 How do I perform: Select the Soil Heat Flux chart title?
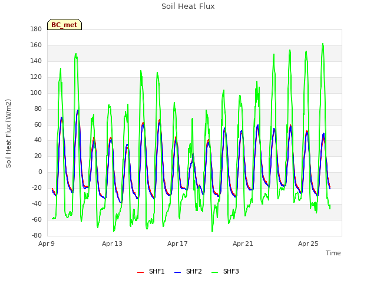tap(188, 6)
